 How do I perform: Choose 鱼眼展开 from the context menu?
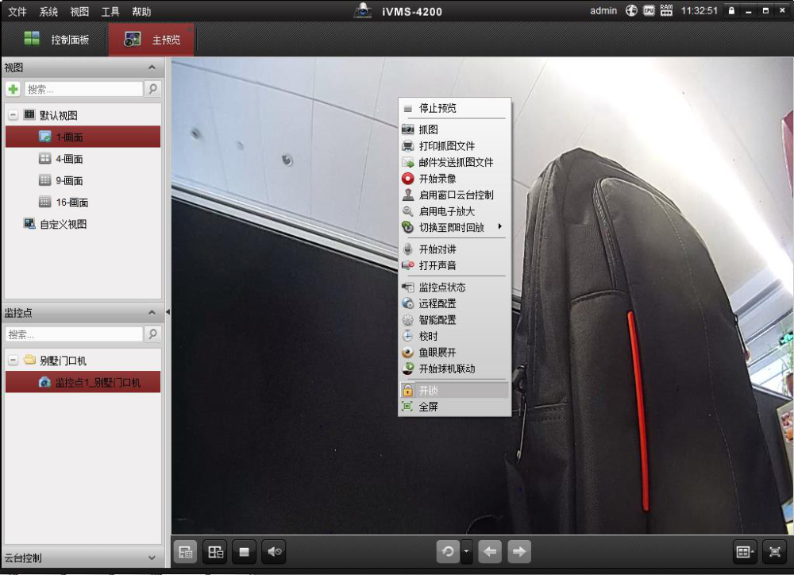coord(454,352)
